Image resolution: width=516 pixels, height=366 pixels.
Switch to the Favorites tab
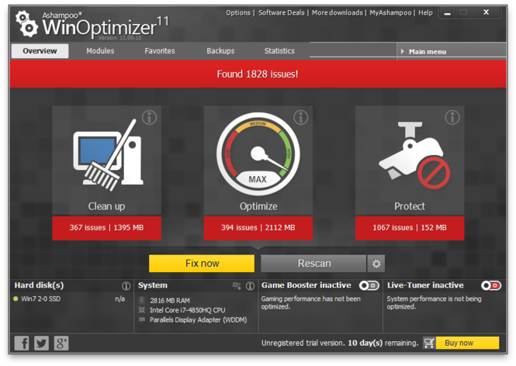click(x=160, y=51)
